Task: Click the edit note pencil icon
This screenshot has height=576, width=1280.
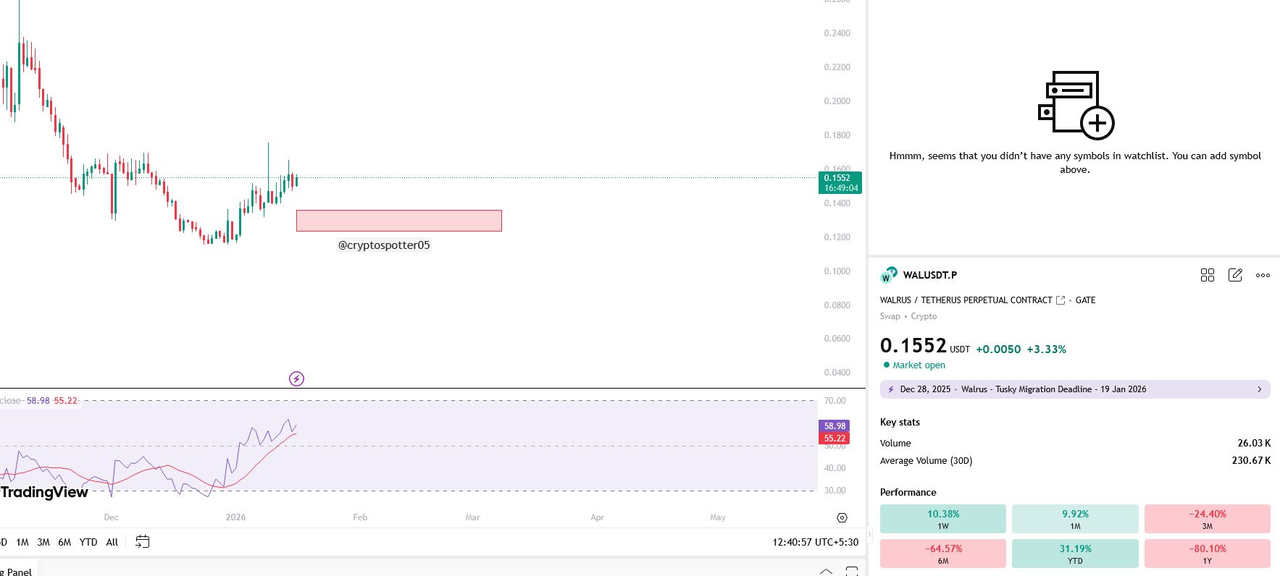Action: [1235, 275]
